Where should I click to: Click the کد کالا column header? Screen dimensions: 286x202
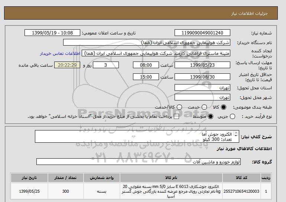(241, 178)
